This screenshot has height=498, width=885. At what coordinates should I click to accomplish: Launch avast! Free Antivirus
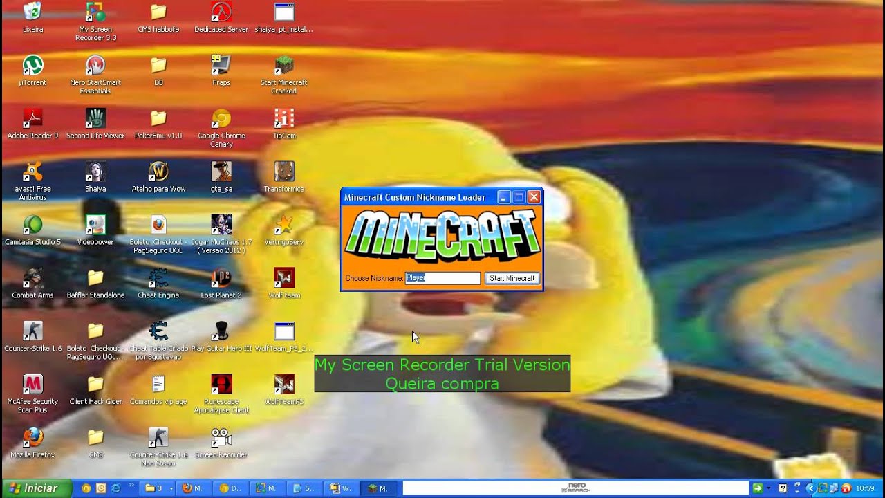[32, 181]
